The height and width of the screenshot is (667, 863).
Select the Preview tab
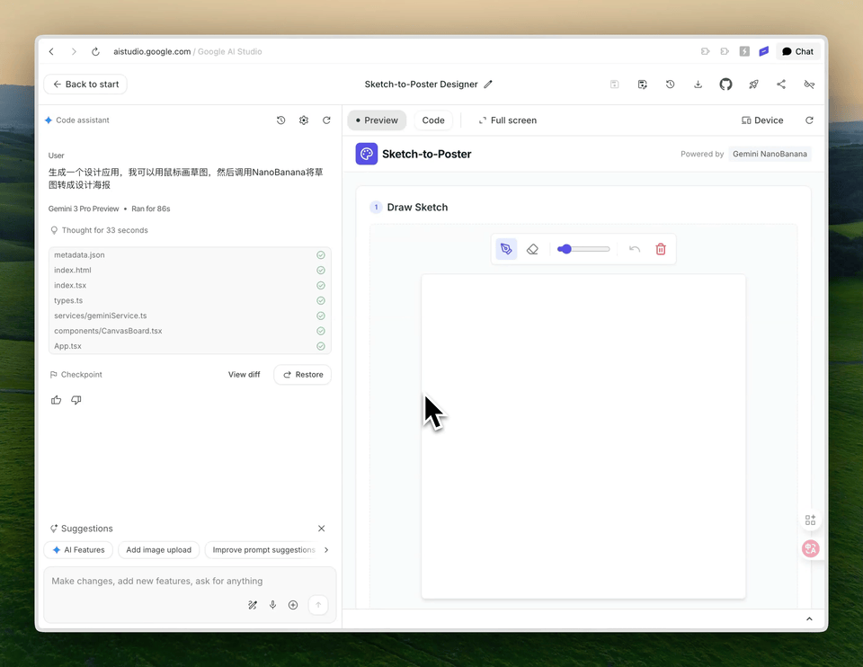[x=377, y=120]
